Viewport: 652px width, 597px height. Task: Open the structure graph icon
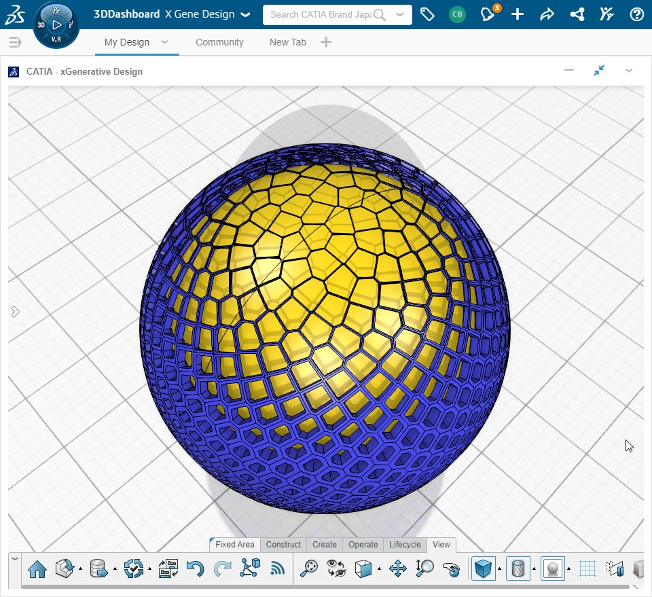[250, 568]
